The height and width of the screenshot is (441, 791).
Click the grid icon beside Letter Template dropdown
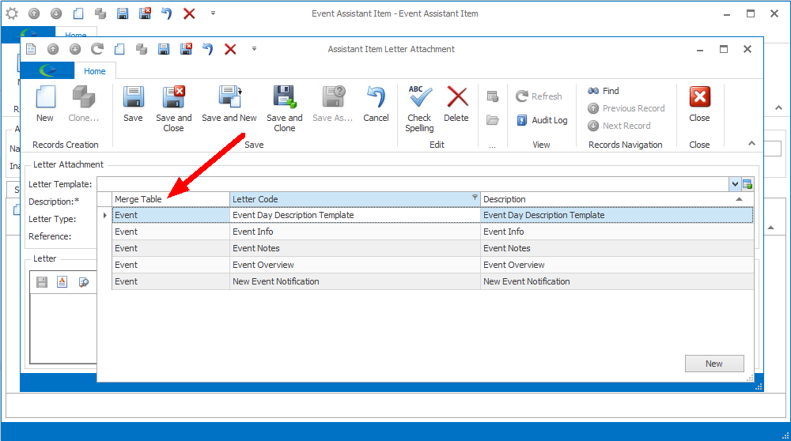[747, 184]
